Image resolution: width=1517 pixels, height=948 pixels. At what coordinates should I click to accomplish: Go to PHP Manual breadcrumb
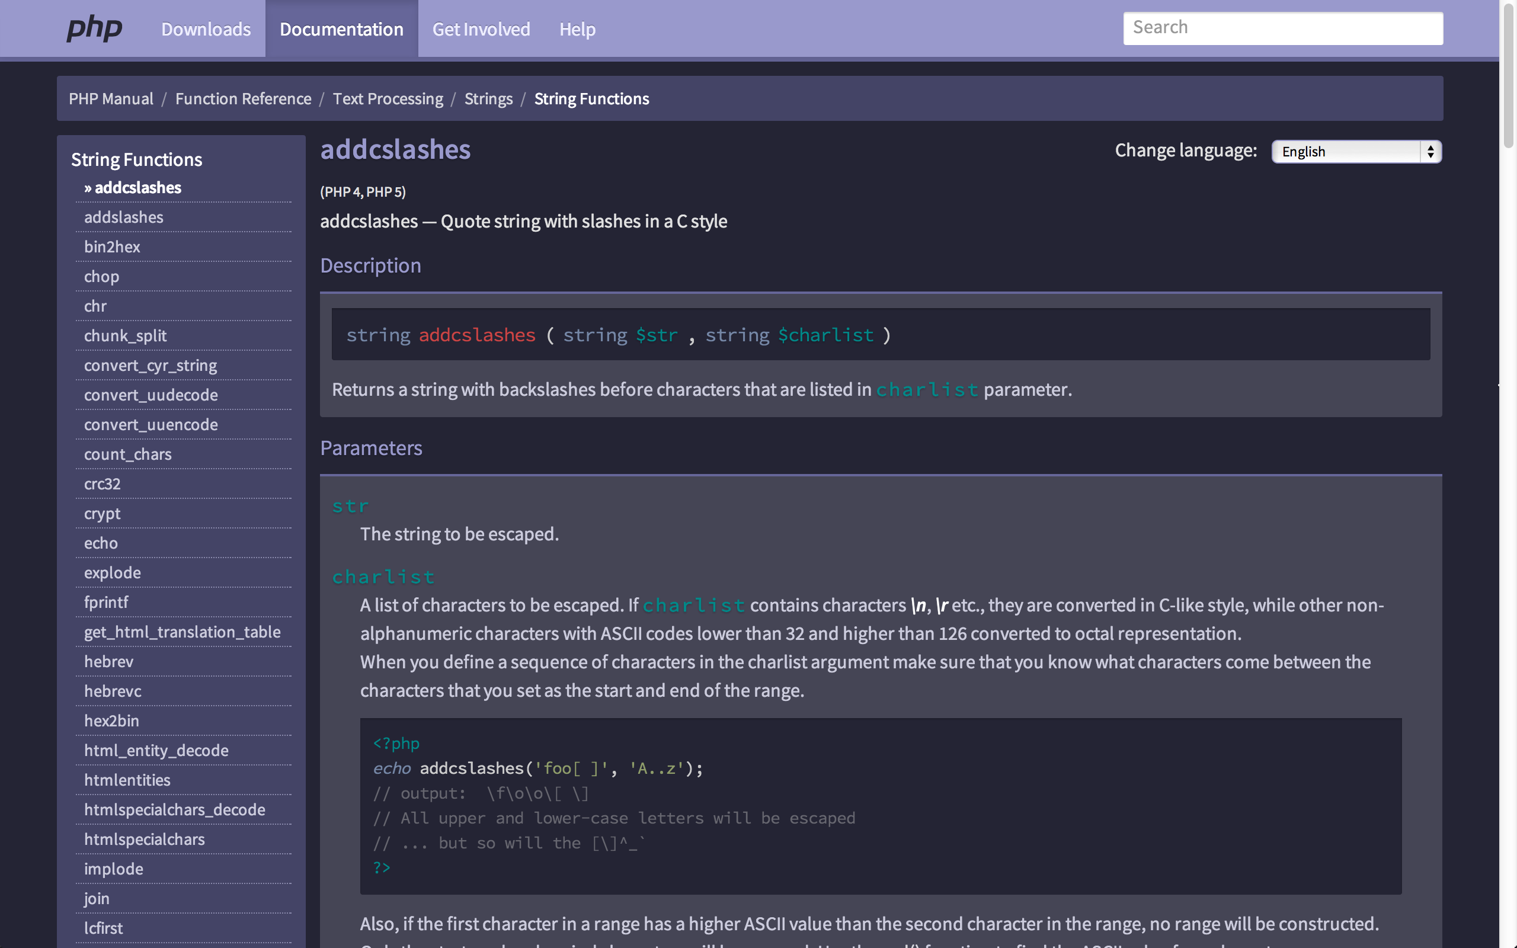click(x=111, y=98)
